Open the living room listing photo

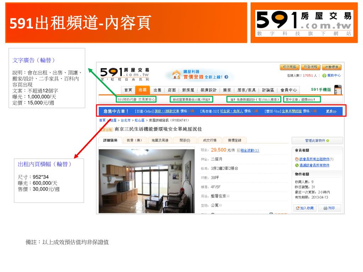pyautogui.click(x=146, y=181)
